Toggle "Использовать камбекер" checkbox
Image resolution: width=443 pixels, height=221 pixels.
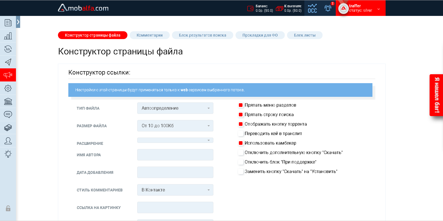(x=241, y=143)
